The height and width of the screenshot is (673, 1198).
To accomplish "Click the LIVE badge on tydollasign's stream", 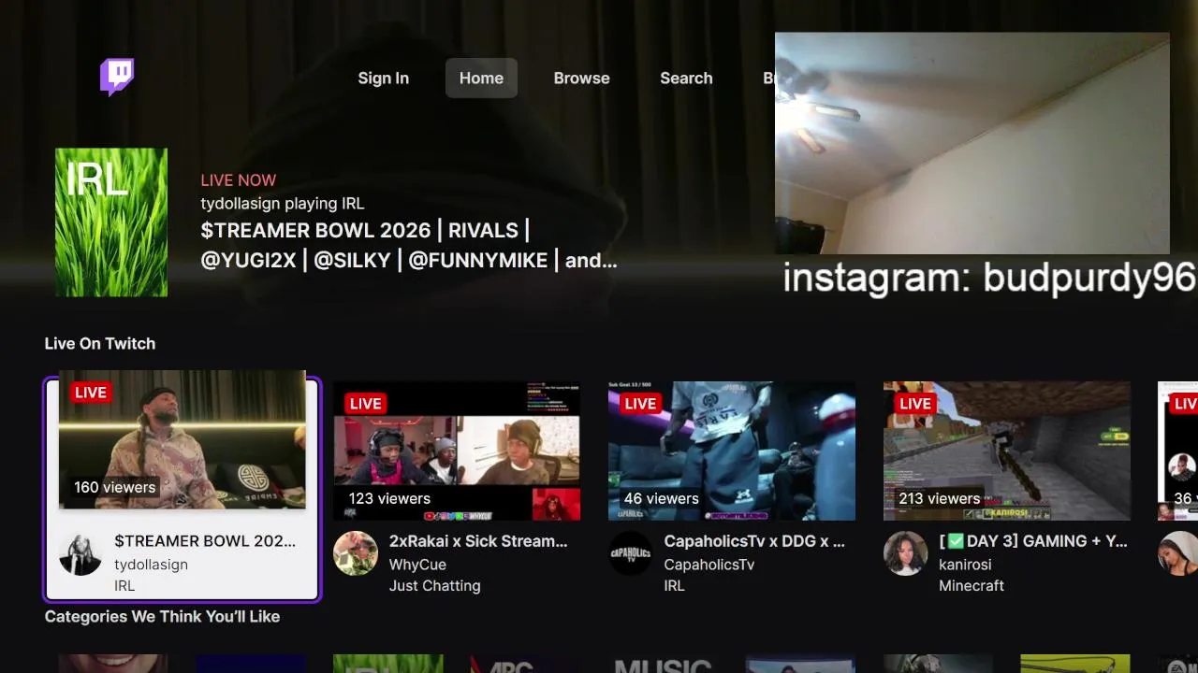I will tap(91, 393).
